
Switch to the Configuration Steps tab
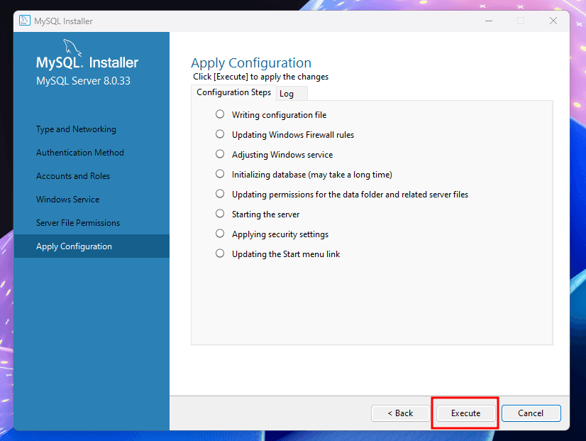(x=233, y=92)
